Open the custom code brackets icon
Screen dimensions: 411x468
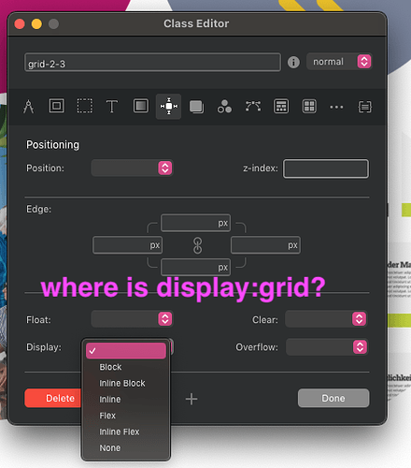click(364, 107)
